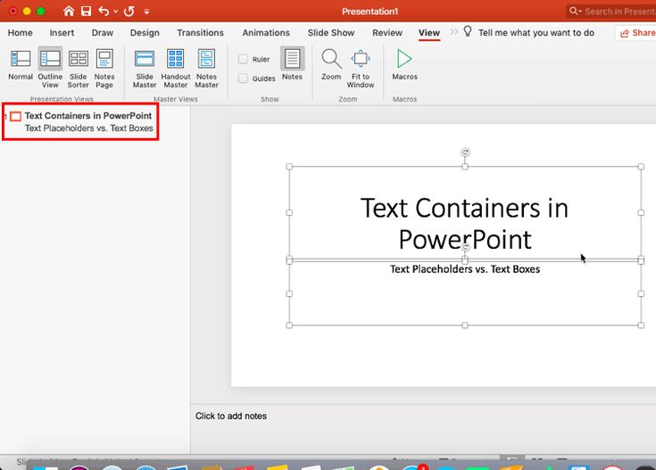The height and width of the screenshot is (470, 656).
Task: Open the Customize Quick Access Toolbar dropdown
Action: 146,12
